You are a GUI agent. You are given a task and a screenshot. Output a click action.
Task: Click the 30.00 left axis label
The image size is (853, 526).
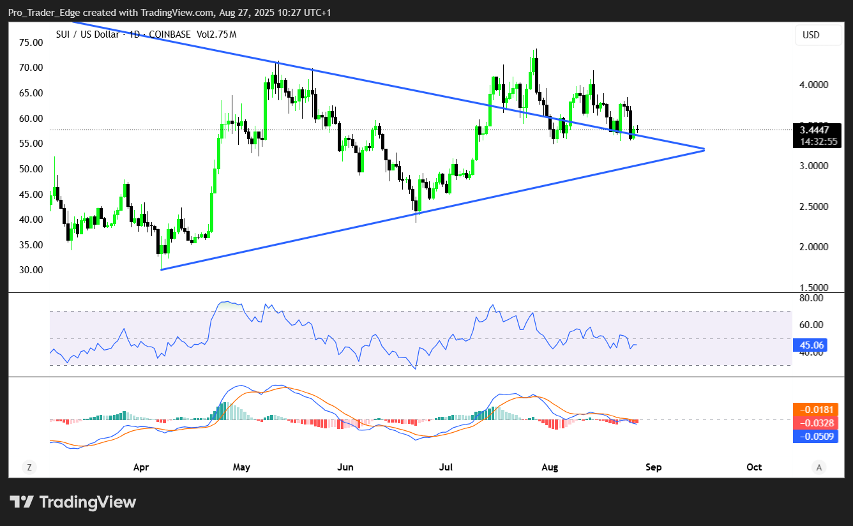coord(32,270)
